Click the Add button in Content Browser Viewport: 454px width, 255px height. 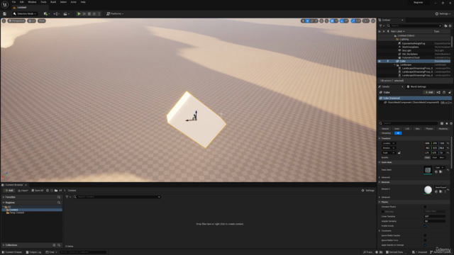(x=9, y=191)
